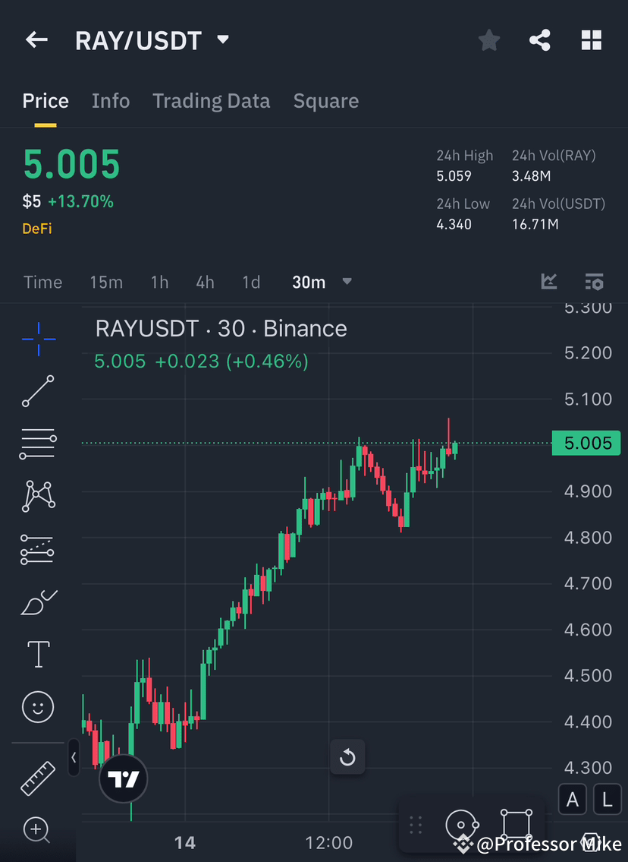Image resolution: width=628 pixels, height=862 pixels.
Task: Open the 30m interval dropdown
Action: tap(322, 281)
